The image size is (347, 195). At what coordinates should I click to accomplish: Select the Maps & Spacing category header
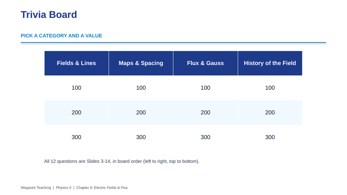[x=141, y=63]
